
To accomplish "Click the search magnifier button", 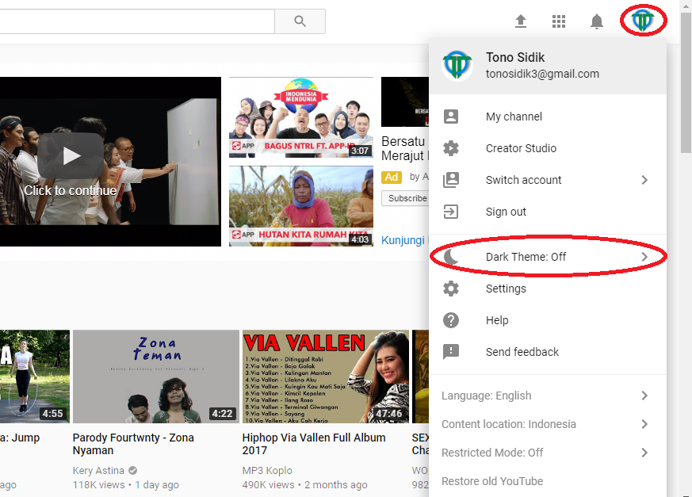I will [300, 21].
